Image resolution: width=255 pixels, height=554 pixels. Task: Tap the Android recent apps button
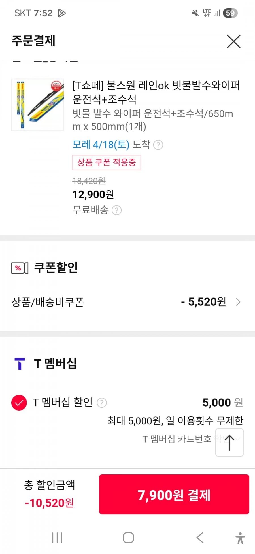click(57, 538)
